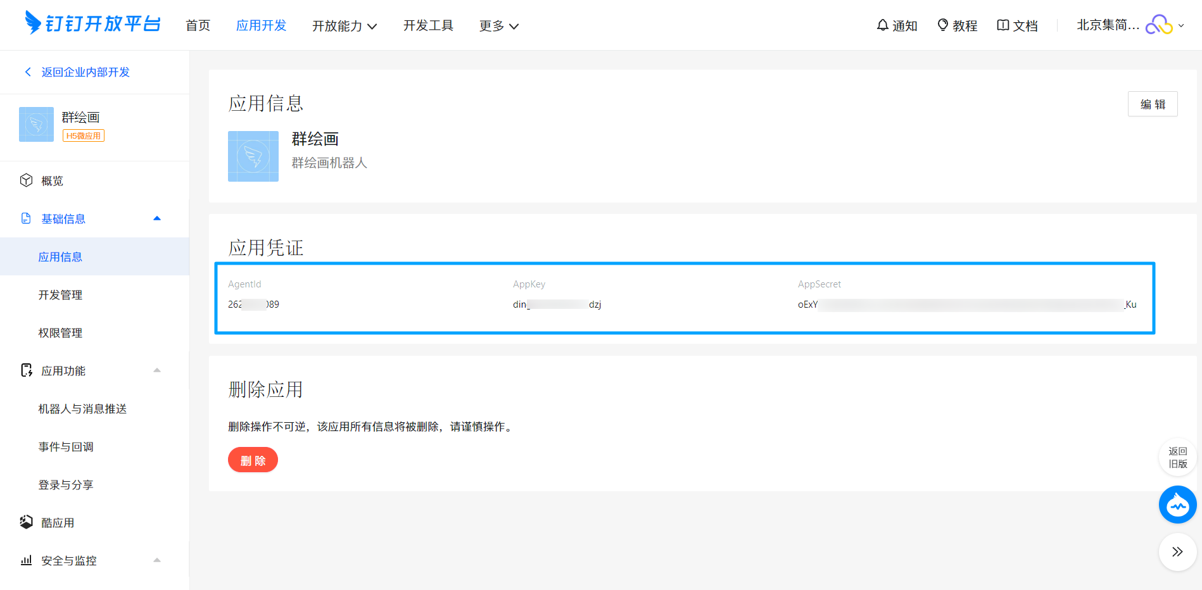Viewport: 1202px width, 590px height.
Task: Click the 群绘画机器人 description text
Action: pyautogui.click(x=329, y=163)
